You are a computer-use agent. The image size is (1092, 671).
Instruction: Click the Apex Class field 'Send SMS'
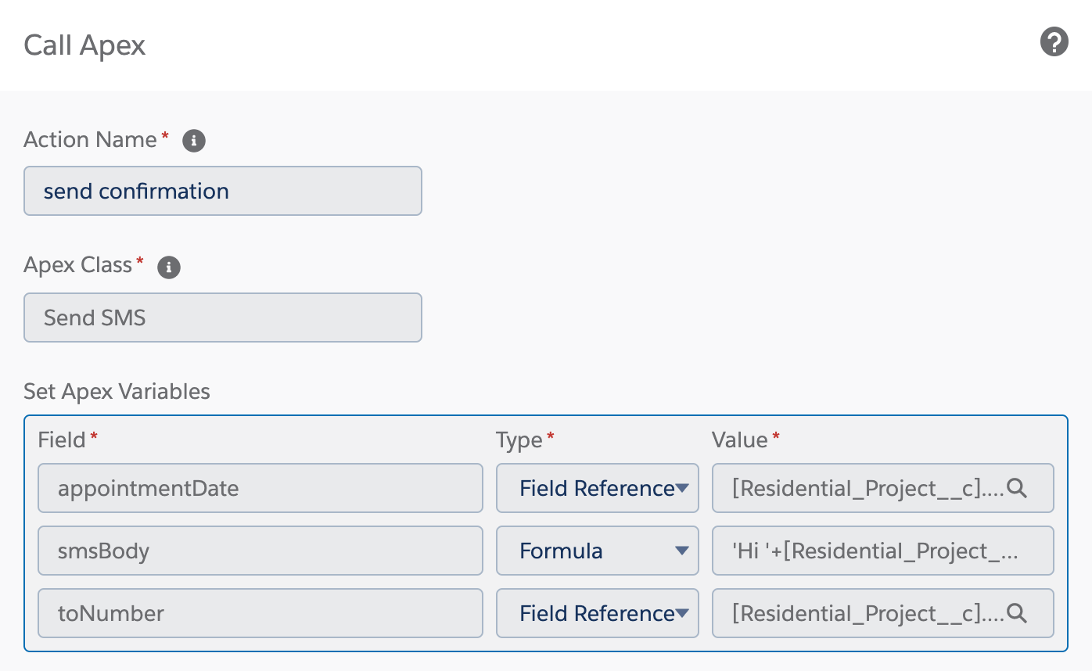(223, 318)
